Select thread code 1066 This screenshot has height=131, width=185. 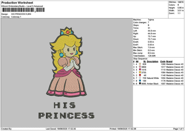pyautogui.click(x=163, y=64)
